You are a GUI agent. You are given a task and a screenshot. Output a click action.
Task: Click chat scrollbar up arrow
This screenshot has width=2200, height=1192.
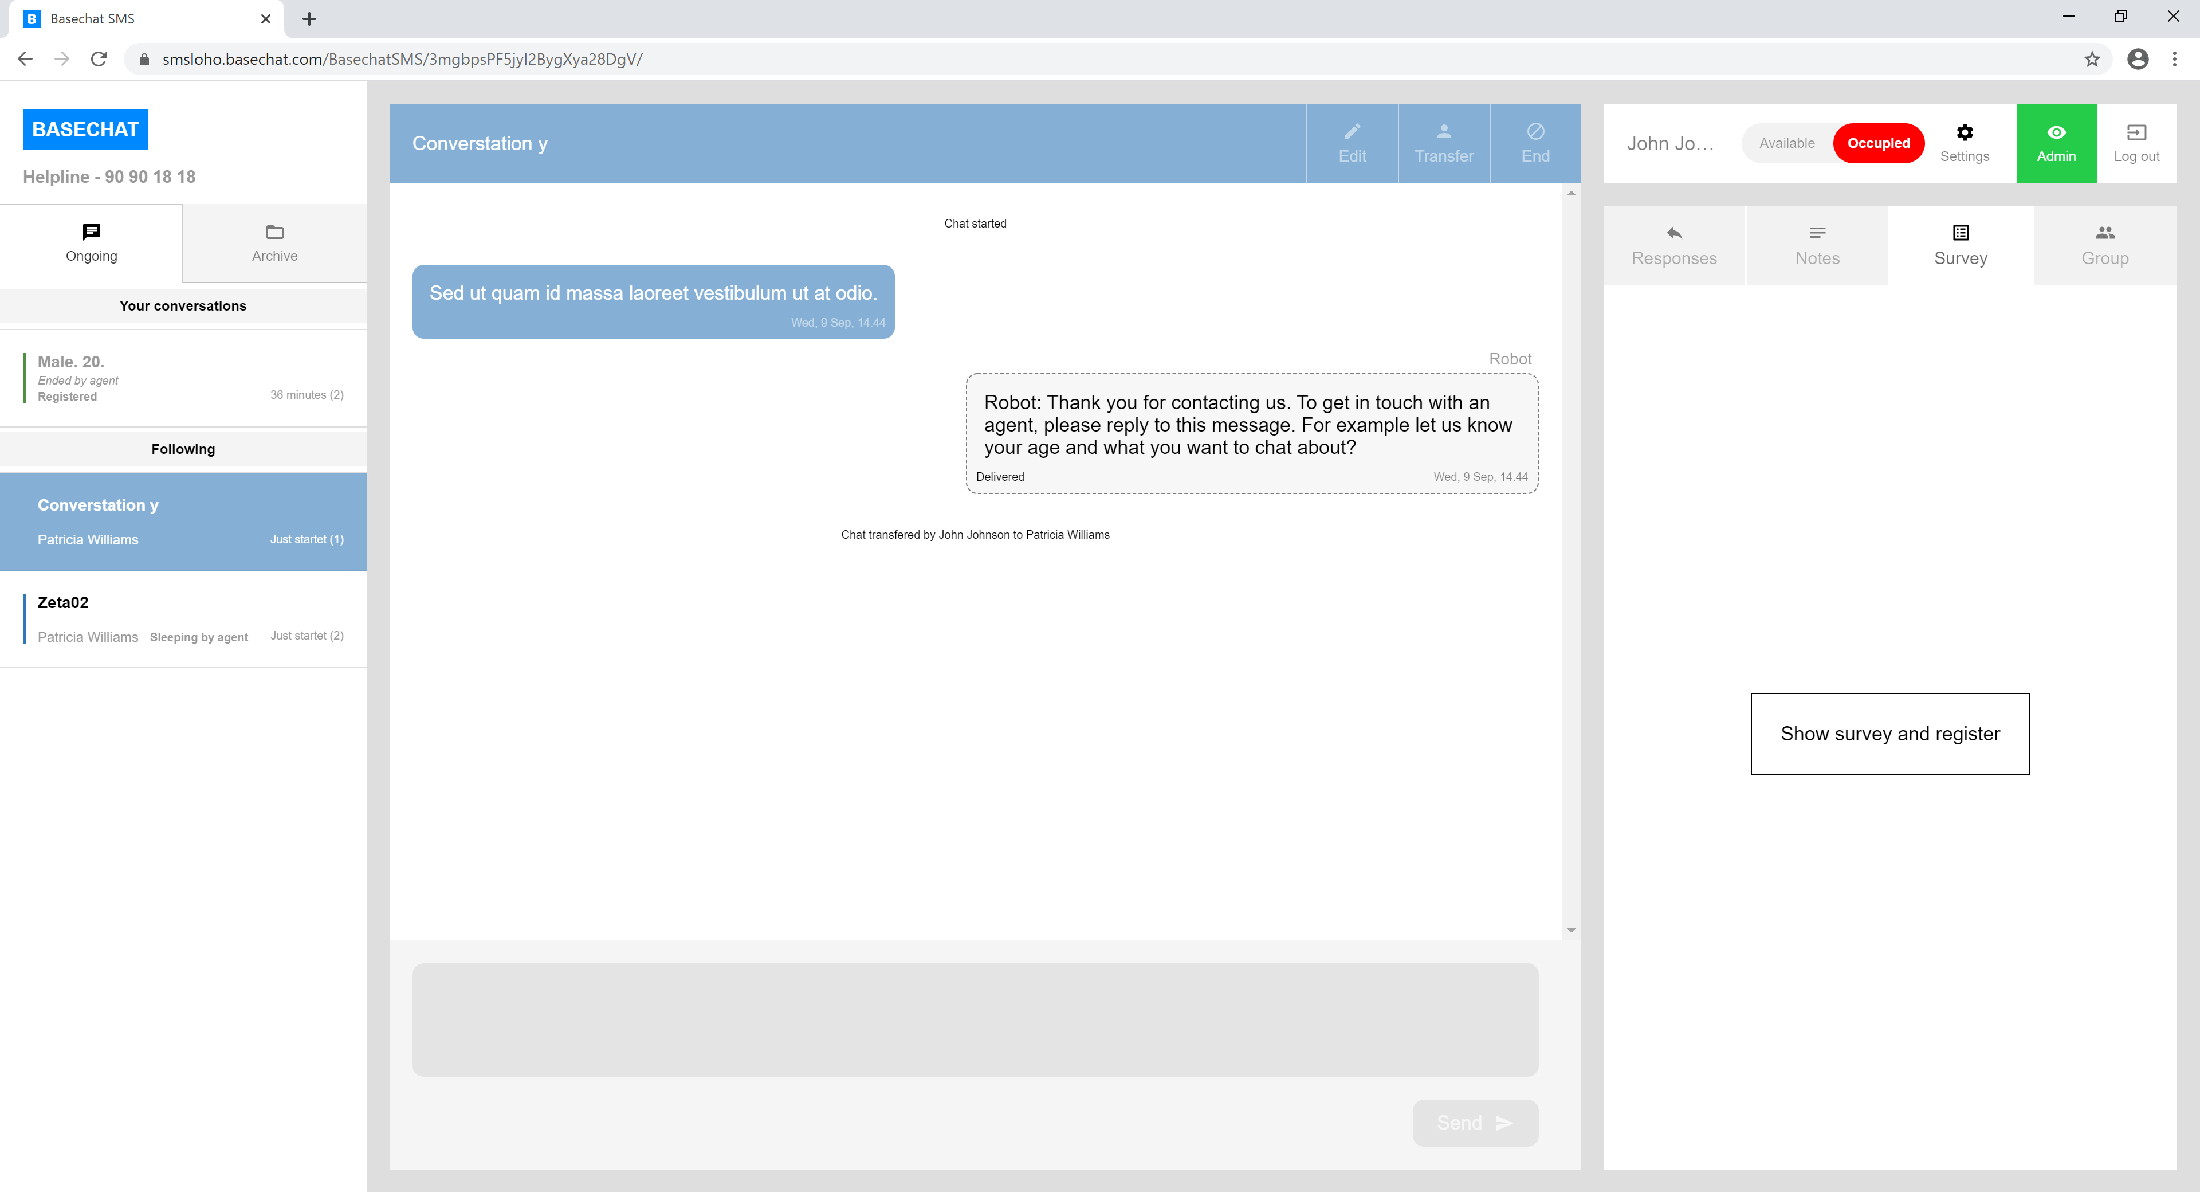point(1570,194)
